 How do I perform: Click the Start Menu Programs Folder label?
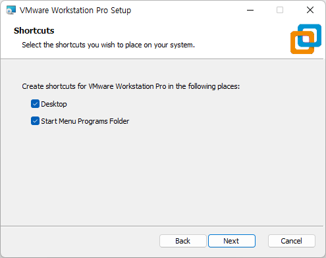coord(85,121)
